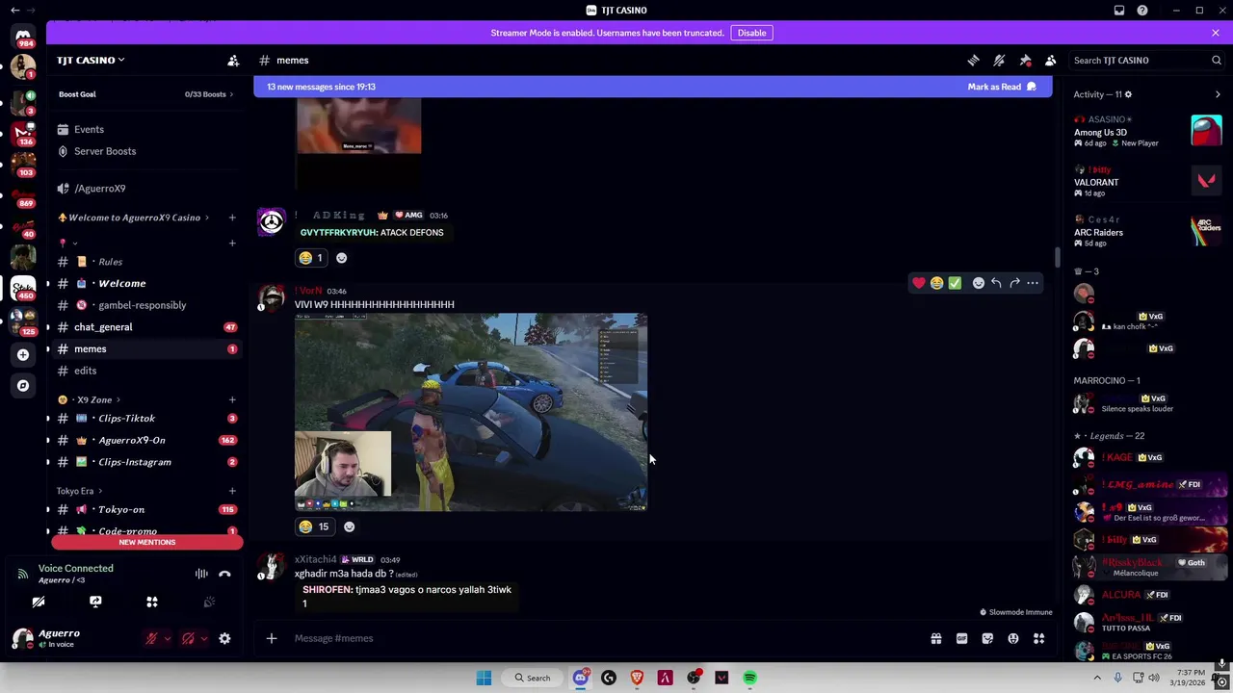Forward the hovered message
1233x693 pixels.
(1014, 283)
